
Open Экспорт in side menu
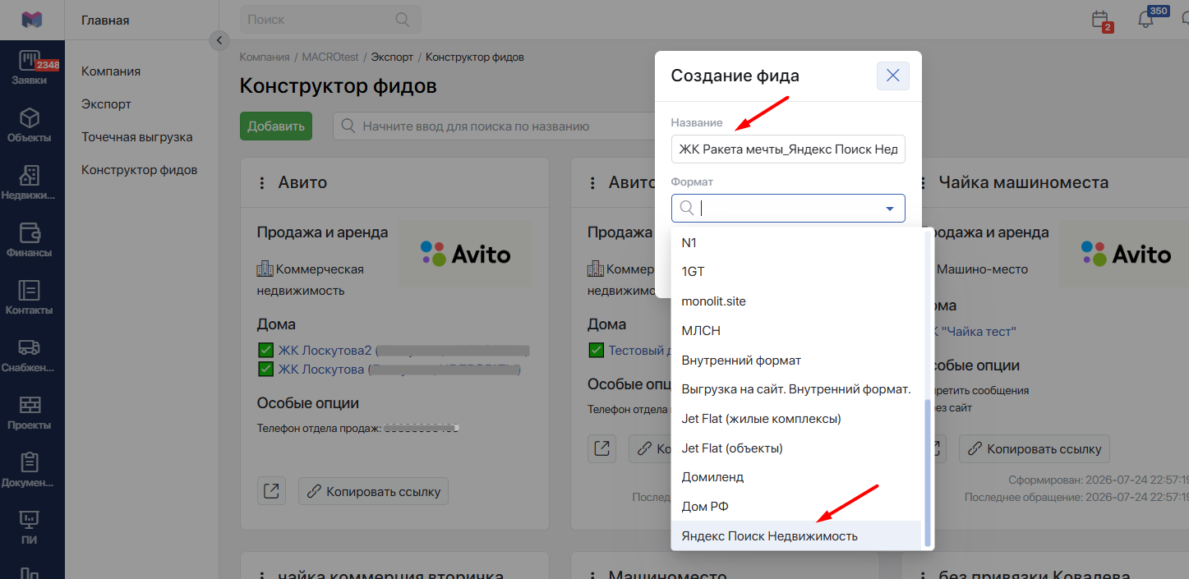pos(106,104)
